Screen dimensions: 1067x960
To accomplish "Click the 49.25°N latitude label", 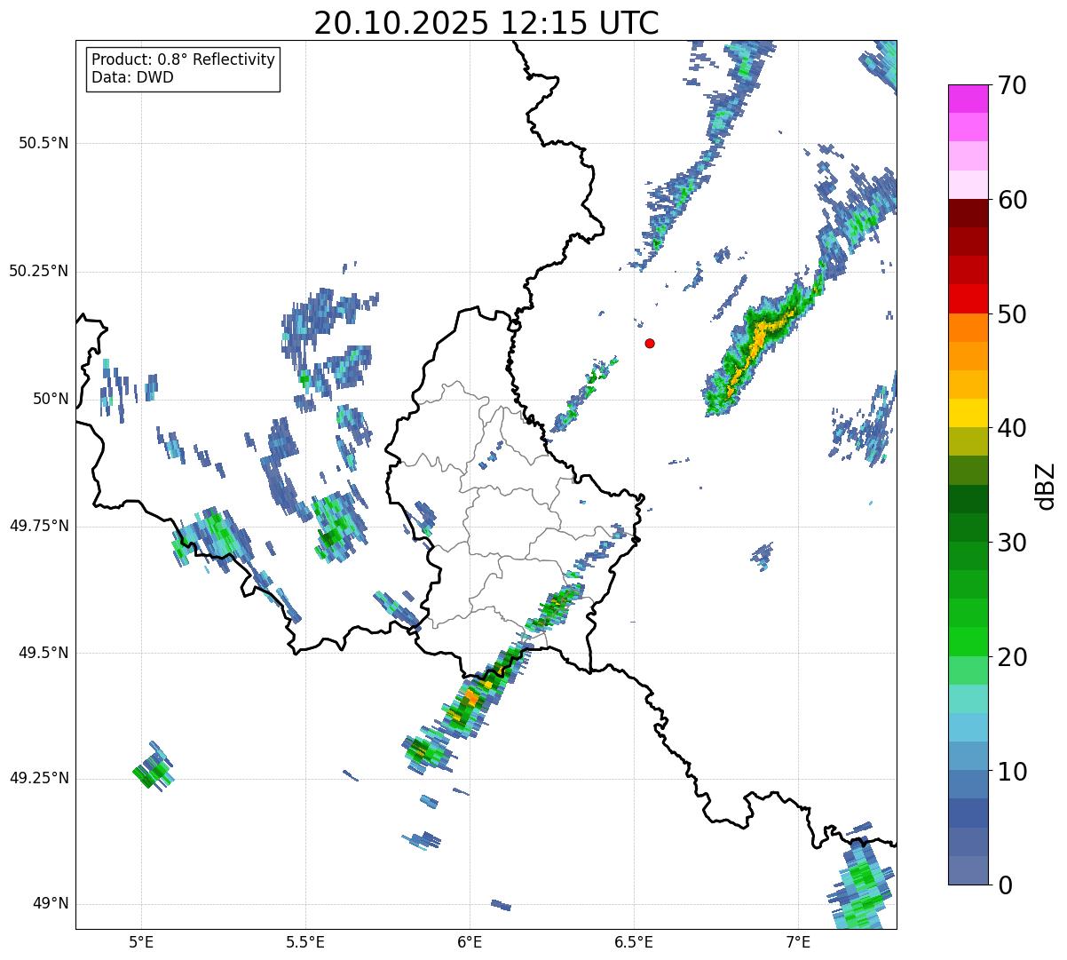I will tap(39, 779).
